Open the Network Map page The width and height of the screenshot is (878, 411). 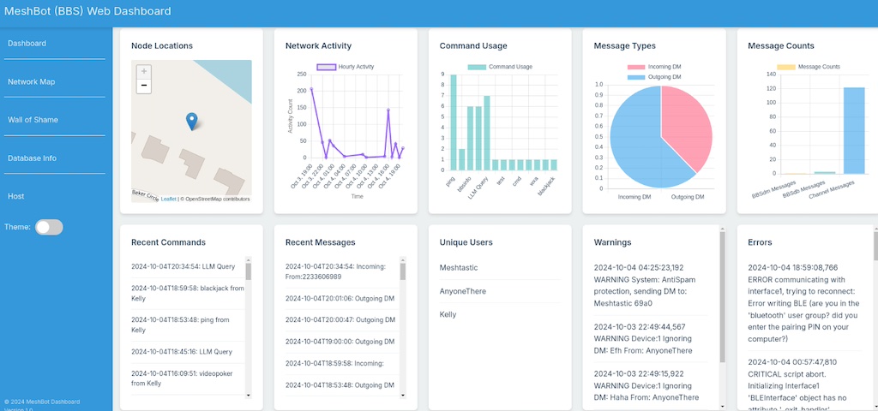pos(32,81)
